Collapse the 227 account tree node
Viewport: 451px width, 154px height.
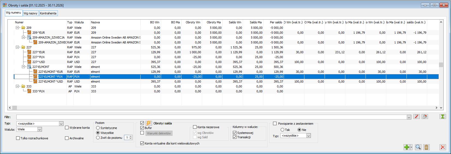pyautogui.click(x=17, y=47)
